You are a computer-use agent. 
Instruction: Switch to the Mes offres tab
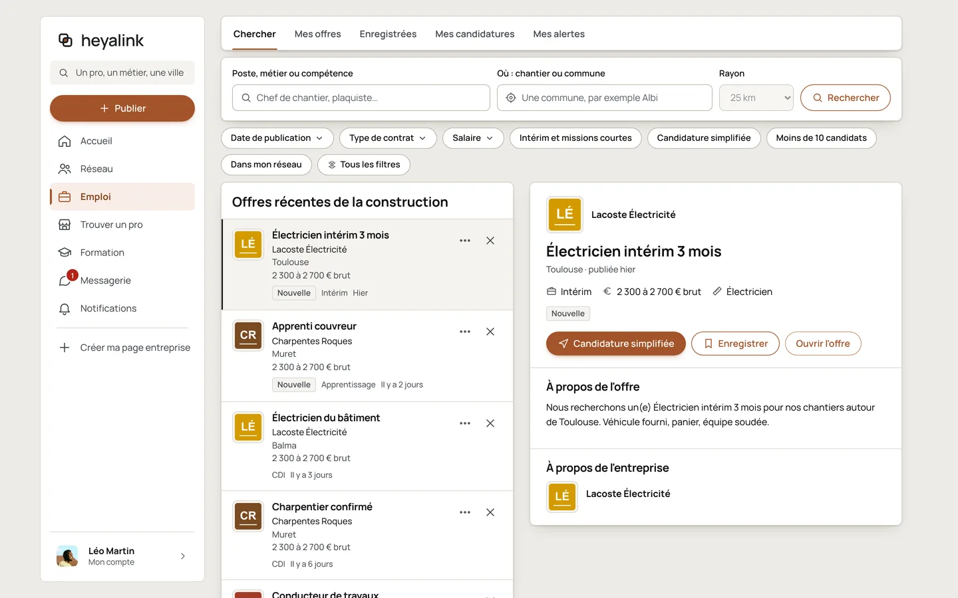(x=318, y=34)
